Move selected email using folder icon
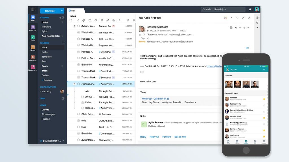This screenshot has width=289, height=162. [90, 20]
